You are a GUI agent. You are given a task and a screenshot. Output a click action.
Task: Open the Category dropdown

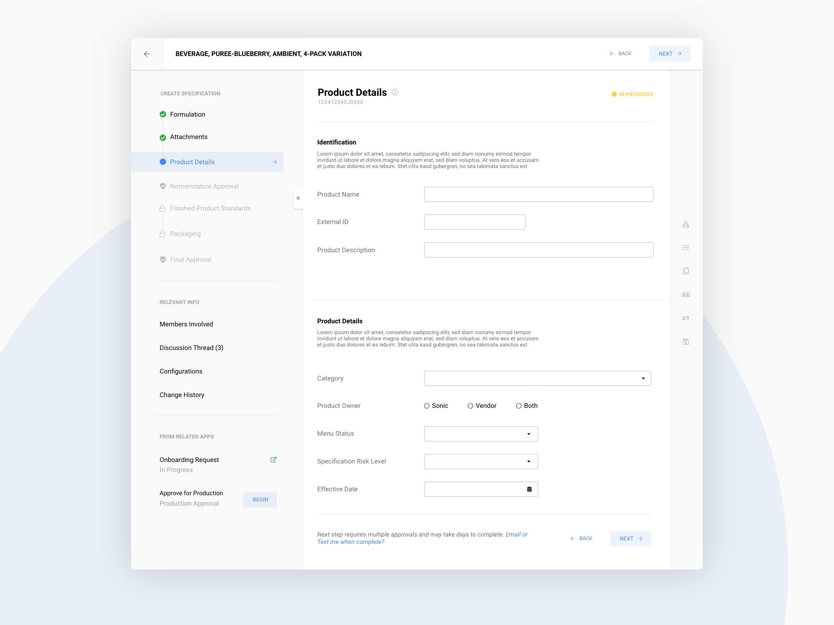pos(537,379)
